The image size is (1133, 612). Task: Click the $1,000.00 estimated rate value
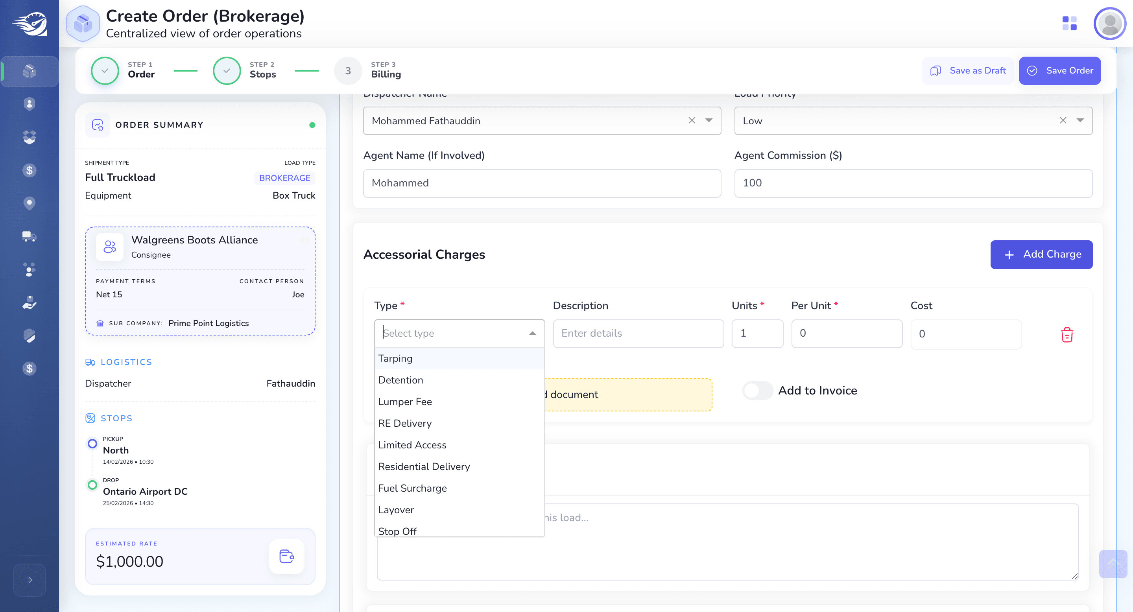(x=129, y=561)
